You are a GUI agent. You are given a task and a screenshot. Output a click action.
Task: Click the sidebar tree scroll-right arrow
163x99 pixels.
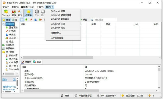[x=17, y=74]
